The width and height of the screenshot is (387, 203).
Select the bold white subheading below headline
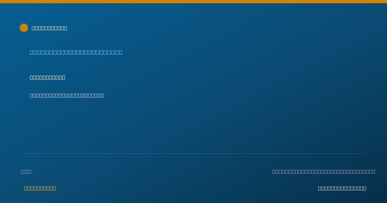click(x=47, y=77)
